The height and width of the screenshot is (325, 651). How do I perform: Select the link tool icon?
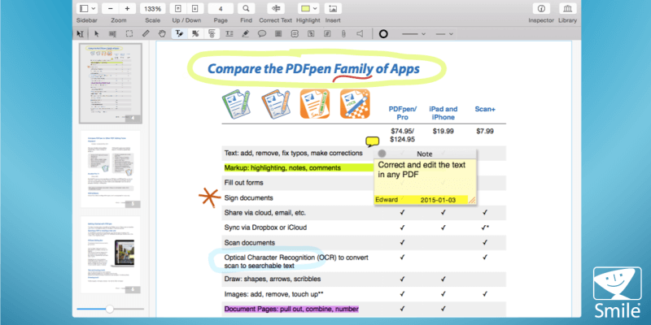click(x=311, y=34)
